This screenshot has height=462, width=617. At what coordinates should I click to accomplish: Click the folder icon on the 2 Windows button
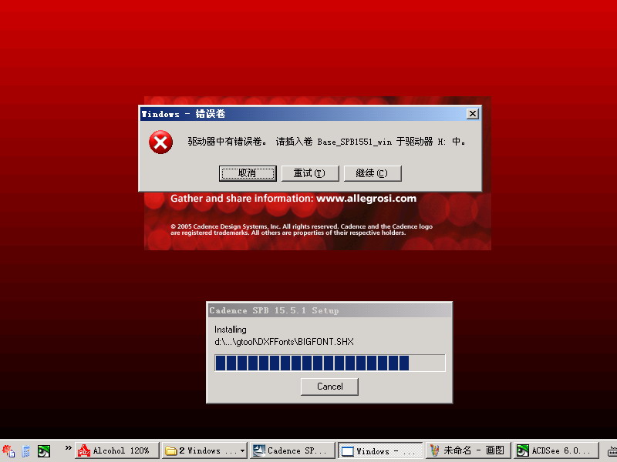[170, 450]
